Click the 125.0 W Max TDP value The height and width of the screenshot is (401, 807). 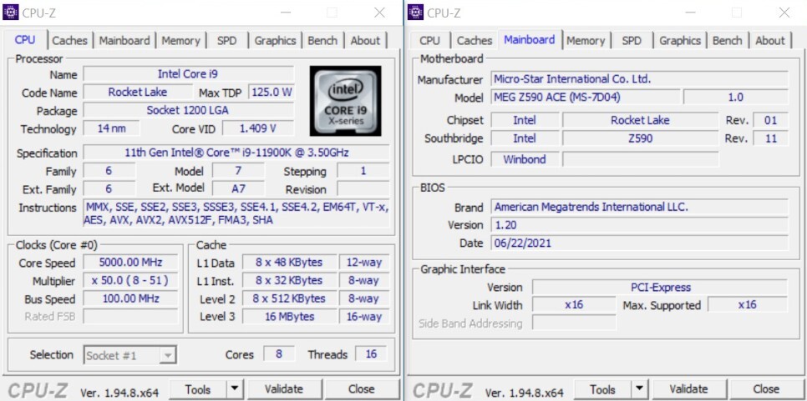272,93
